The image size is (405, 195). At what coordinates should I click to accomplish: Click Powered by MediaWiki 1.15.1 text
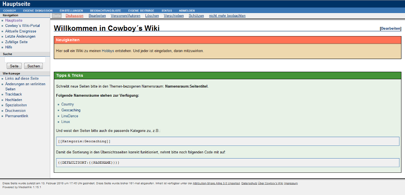coord(22,187)
